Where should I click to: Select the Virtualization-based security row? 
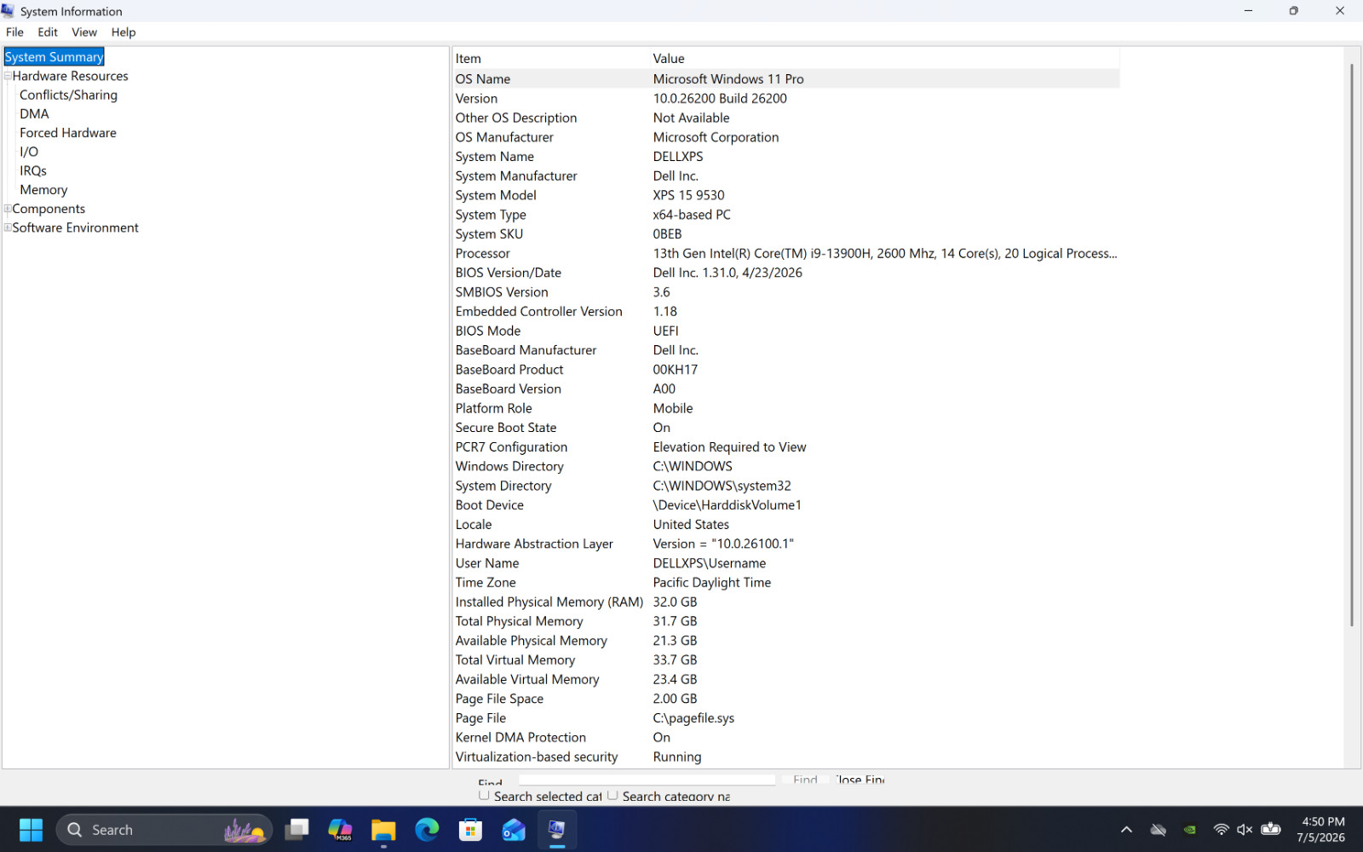click(x=785, y=757)
